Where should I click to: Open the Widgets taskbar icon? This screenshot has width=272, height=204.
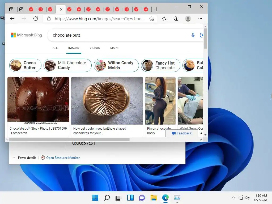130,198
